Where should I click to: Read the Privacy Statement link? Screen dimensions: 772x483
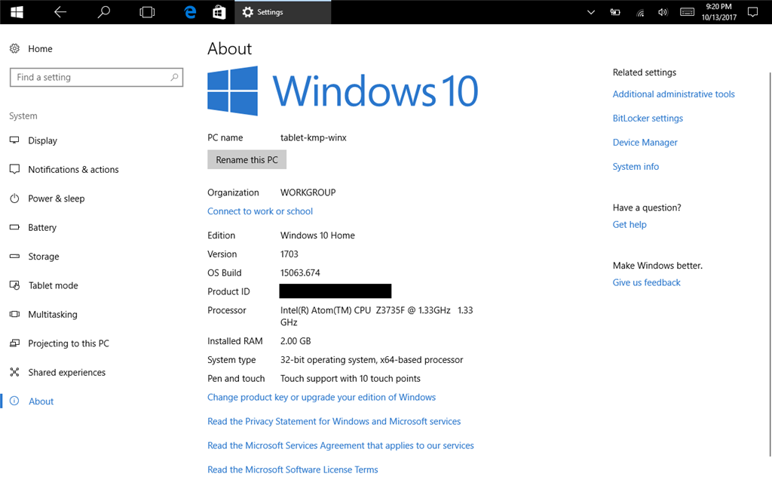pyautogui.click(x=334, y=421)
